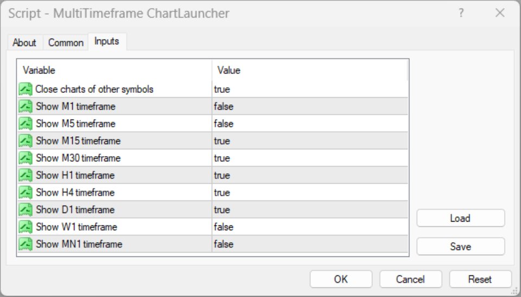Image resolution: width=521 pixels, height=297 pixels.
Task: Click the 'Show H1 timeframe' label
Action: pyautogui.click(x=75, y=175)
